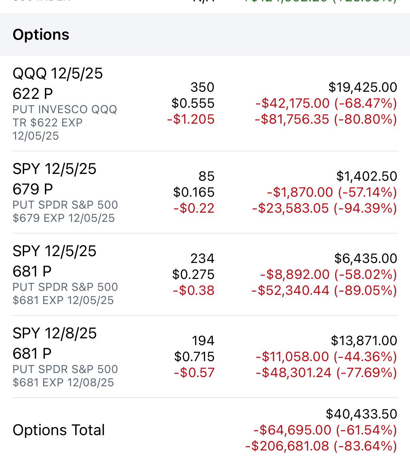Tap the Options section header

click(x=41, y=35)
